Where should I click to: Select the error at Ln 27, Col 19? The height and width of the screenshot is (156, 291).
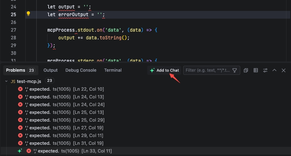[63, 128]
